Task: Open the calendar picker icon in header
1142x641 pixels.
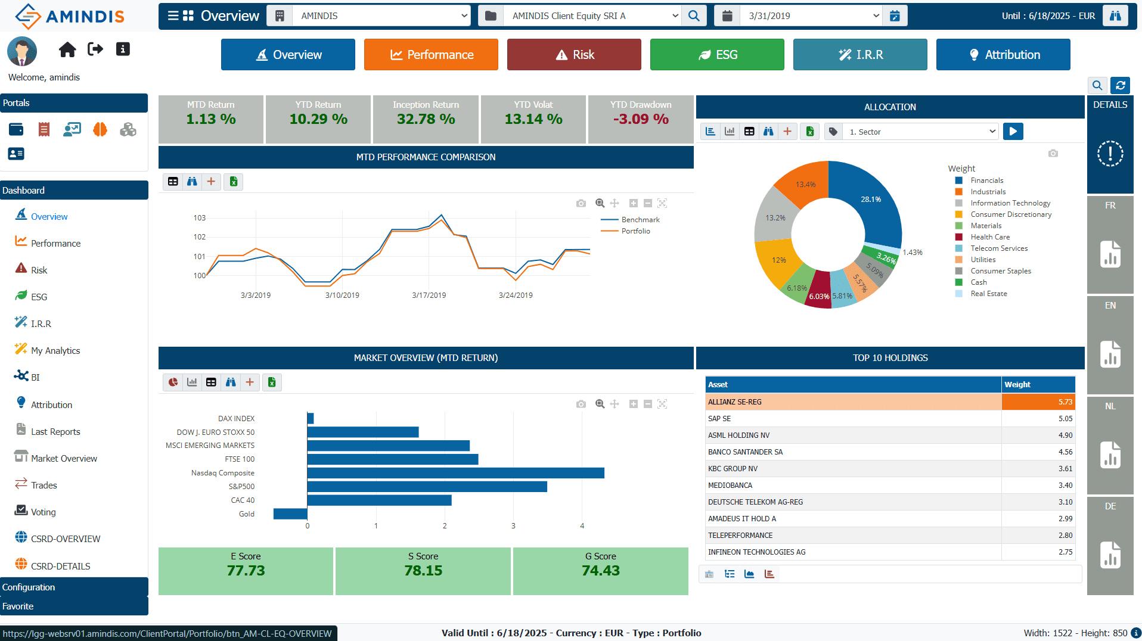Action: [x=895, y=16]
